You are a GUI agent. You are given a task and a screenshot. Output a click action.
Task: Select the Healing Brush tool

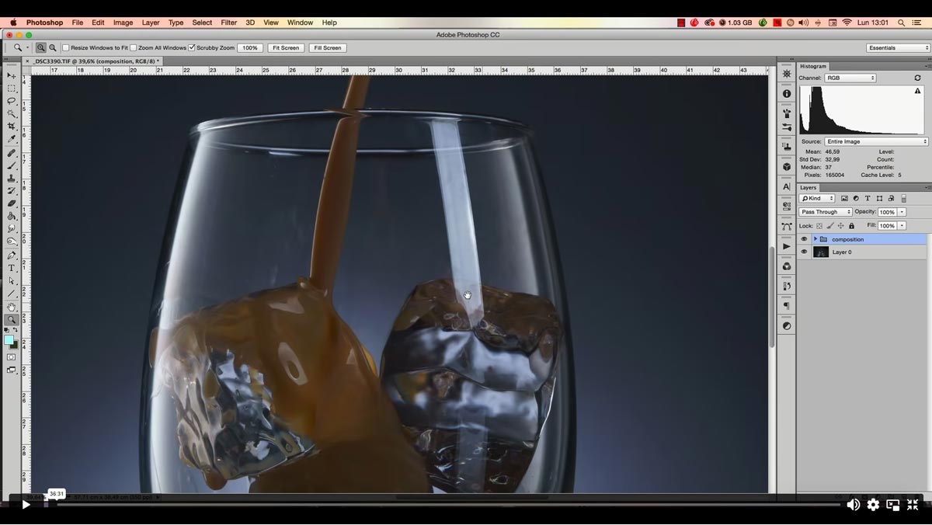point(12,153)
